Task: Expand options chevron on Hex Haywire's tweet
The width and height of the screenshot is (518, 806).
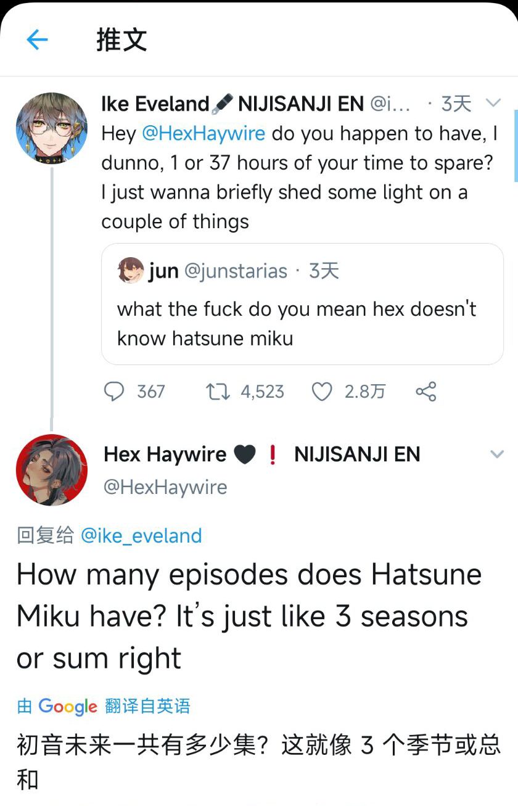Action: [x=496, y=454]
